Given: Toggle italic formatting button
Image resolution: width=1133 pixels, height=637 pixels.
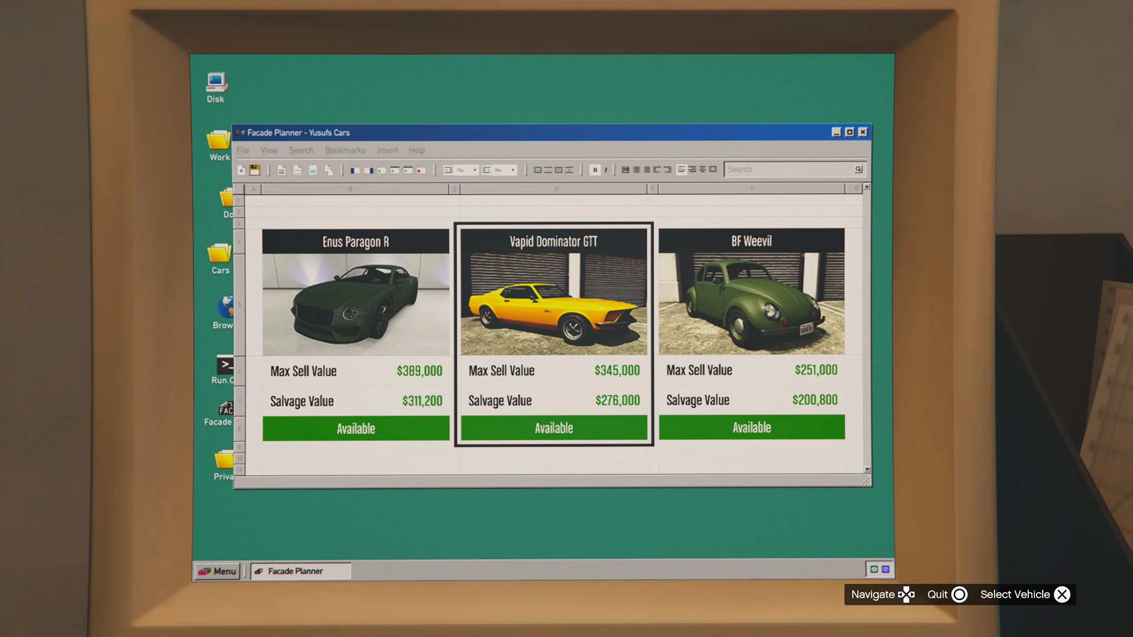Looking at the screenshot, I should click(x=606, y=170).
